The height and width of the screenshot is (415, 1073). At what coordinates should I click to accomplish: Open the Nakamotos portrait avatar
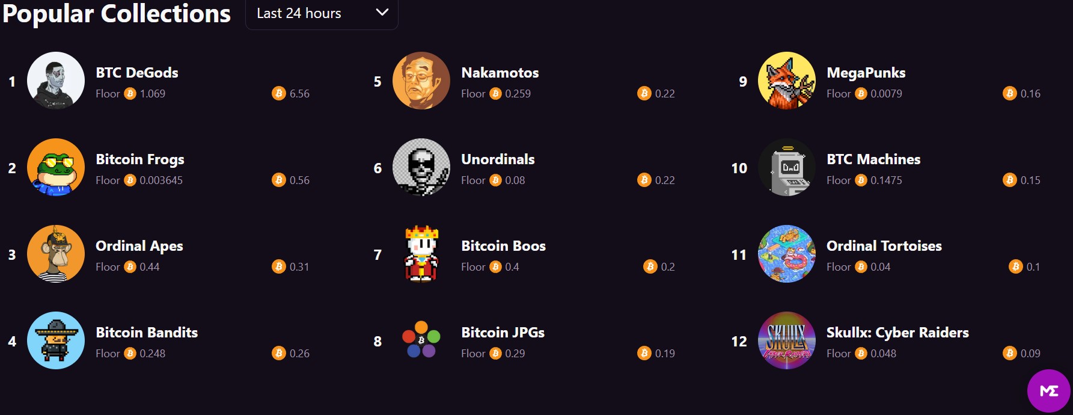coord(421,81)
